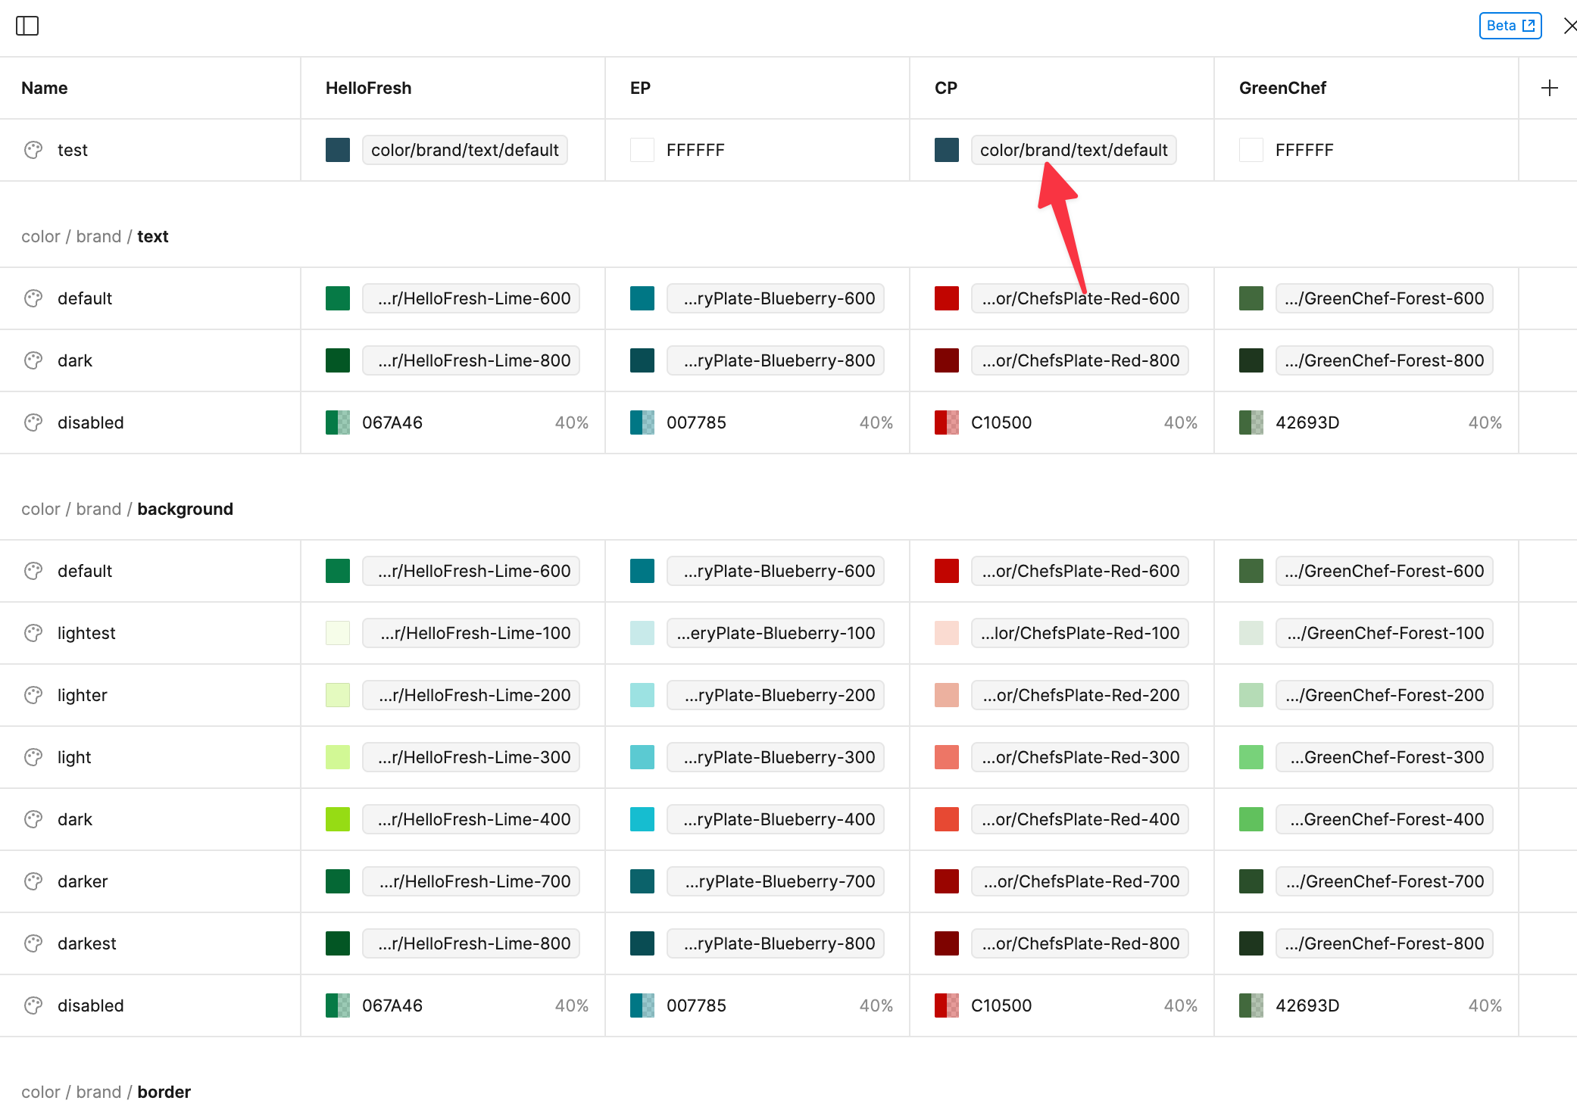The image size is (1577, 1113).
Task: Click background default GreenChef-Forest-600 alias
Action: (1385, 571)
